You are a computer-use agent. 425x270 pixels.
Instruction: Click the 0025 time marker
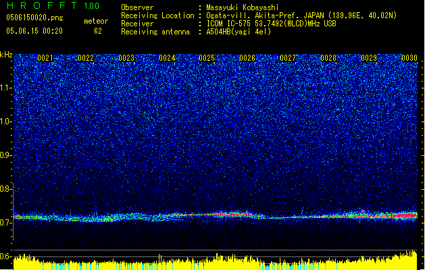207,58
